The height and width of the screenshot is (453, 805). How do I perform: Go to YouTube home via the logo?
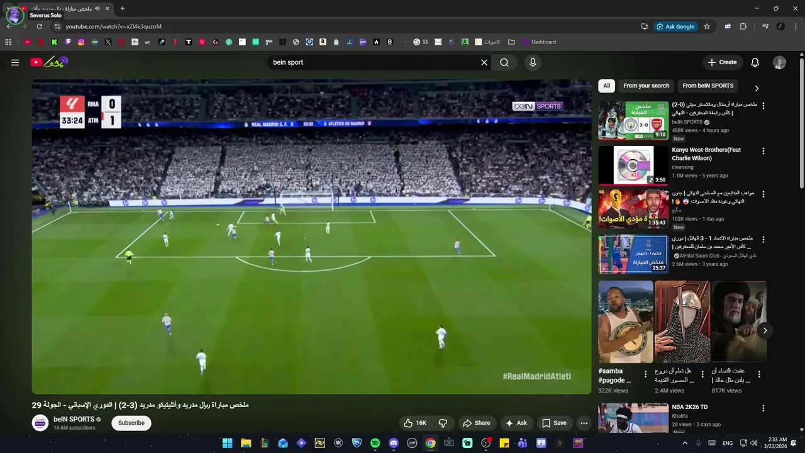(x=48, y=62)
